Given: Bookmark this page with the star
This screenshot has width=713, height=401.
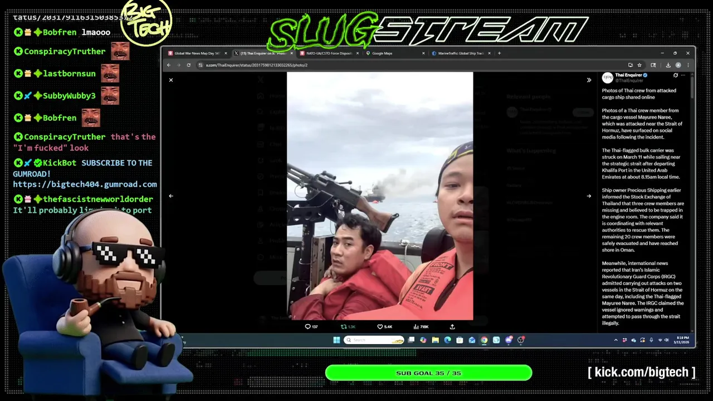Looking at the screenshot, I should coord(639,65).
